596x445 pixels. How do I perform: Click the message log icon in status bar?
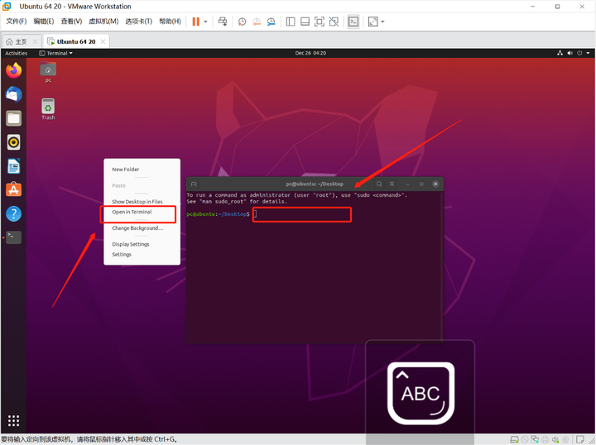(x=579, y=440)
